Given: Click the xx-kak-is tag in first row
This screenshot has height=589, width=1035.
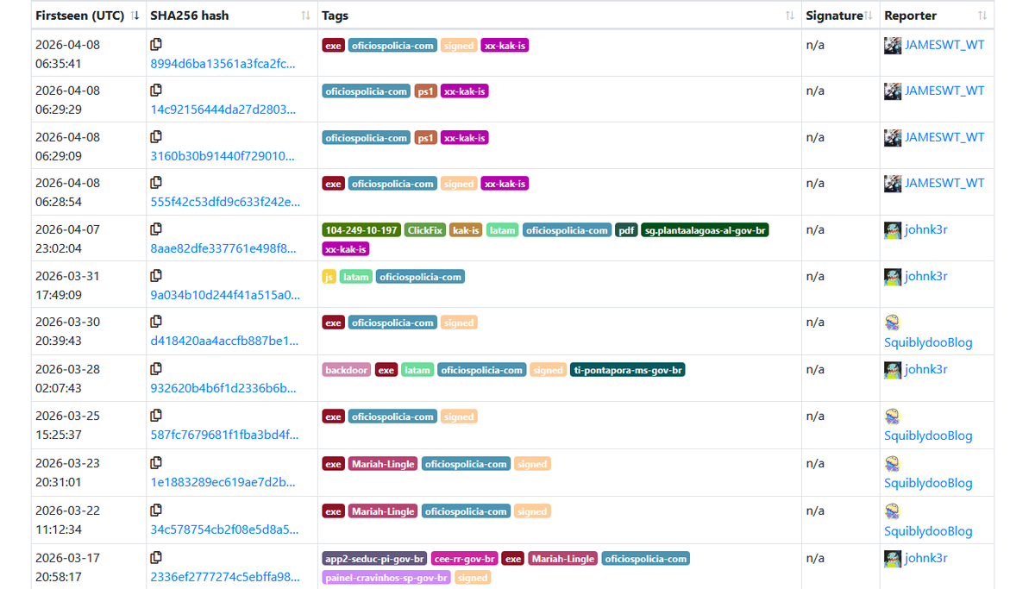Looking at the screenshot, I should pyautogui.click(x=505, y=45).
